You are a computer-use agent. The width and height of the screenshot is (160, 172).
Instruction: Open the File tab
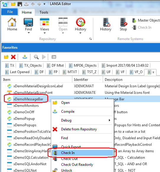point(10,12)
